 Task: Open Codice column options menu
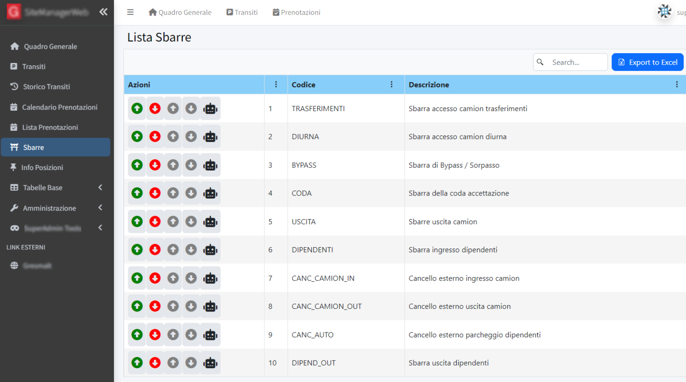click(392, 84)
